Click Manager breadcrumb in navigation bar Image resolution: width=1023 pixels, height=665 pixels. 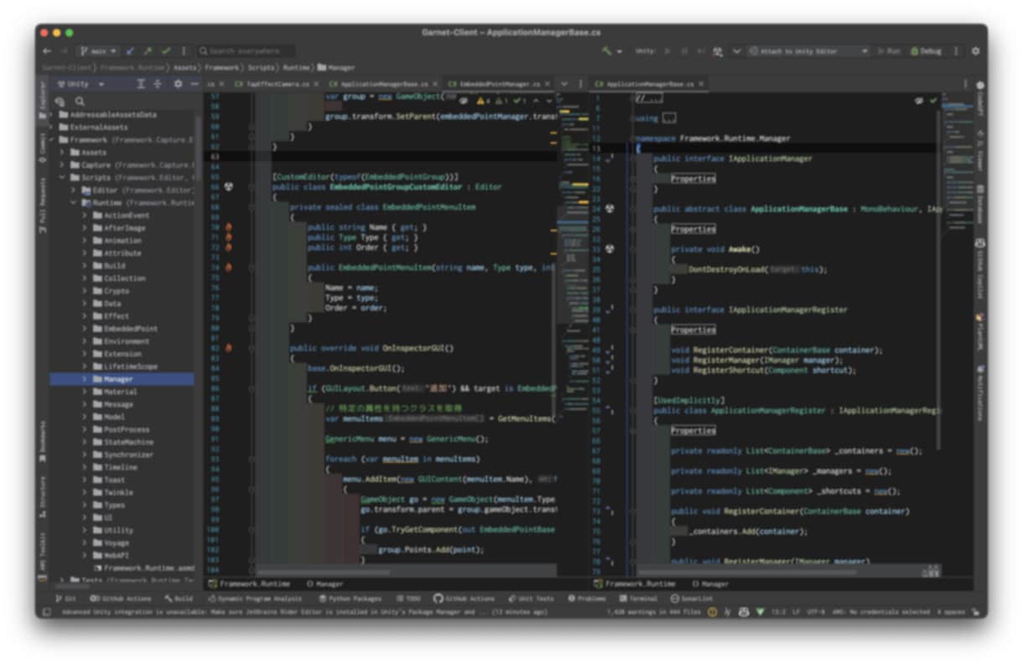(x=336, y=67)
